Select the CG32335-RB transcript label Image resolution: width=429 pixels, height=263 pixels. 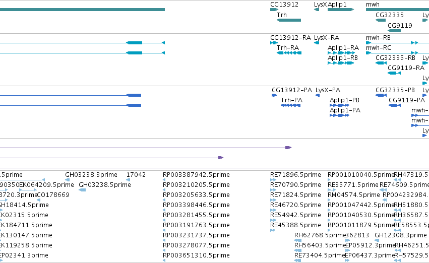[x=395, y=58]
